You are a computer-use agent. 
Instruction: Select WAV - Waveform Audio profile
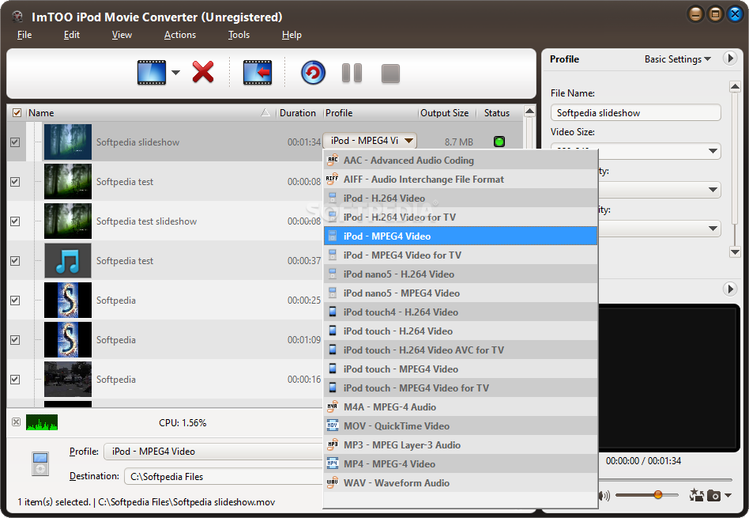461,482
